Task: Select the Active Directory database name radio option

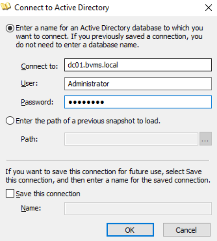Action: [x=10, y=28]
